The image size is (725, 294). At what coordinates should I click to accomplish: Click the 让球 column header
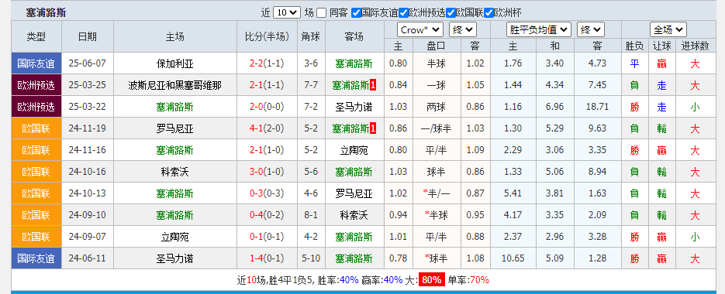(x=661, y=46)
